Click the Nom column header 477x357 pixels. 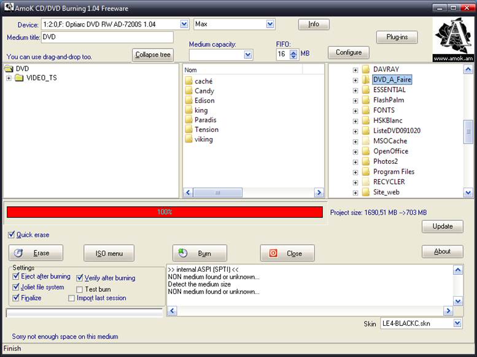pyautogui.click(x=243, y=70)
